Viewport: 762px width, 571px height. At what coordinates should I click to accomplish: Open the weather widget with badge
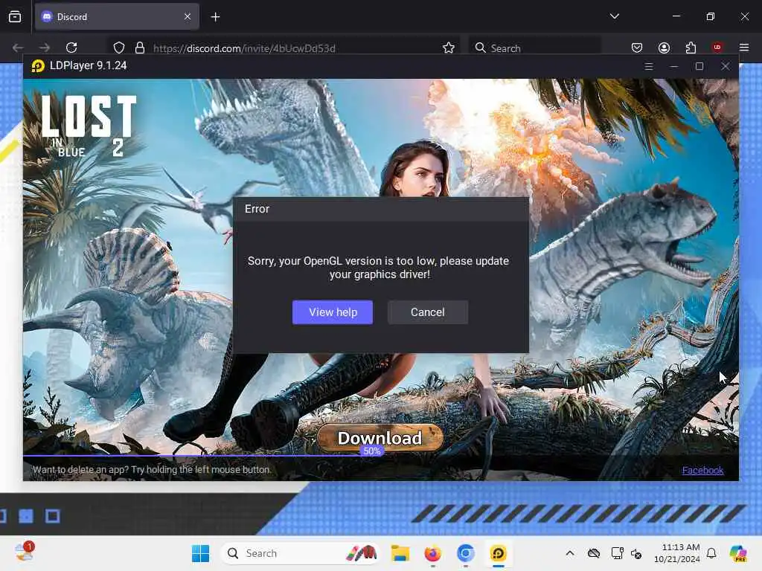point(24,552)
